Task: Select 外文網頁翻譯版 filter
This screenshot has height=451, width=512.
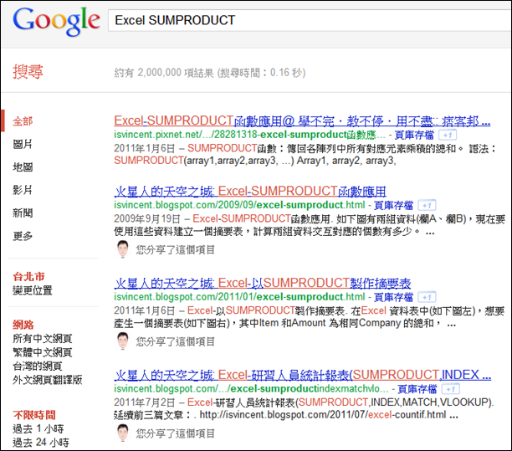Action: point(48,380)
